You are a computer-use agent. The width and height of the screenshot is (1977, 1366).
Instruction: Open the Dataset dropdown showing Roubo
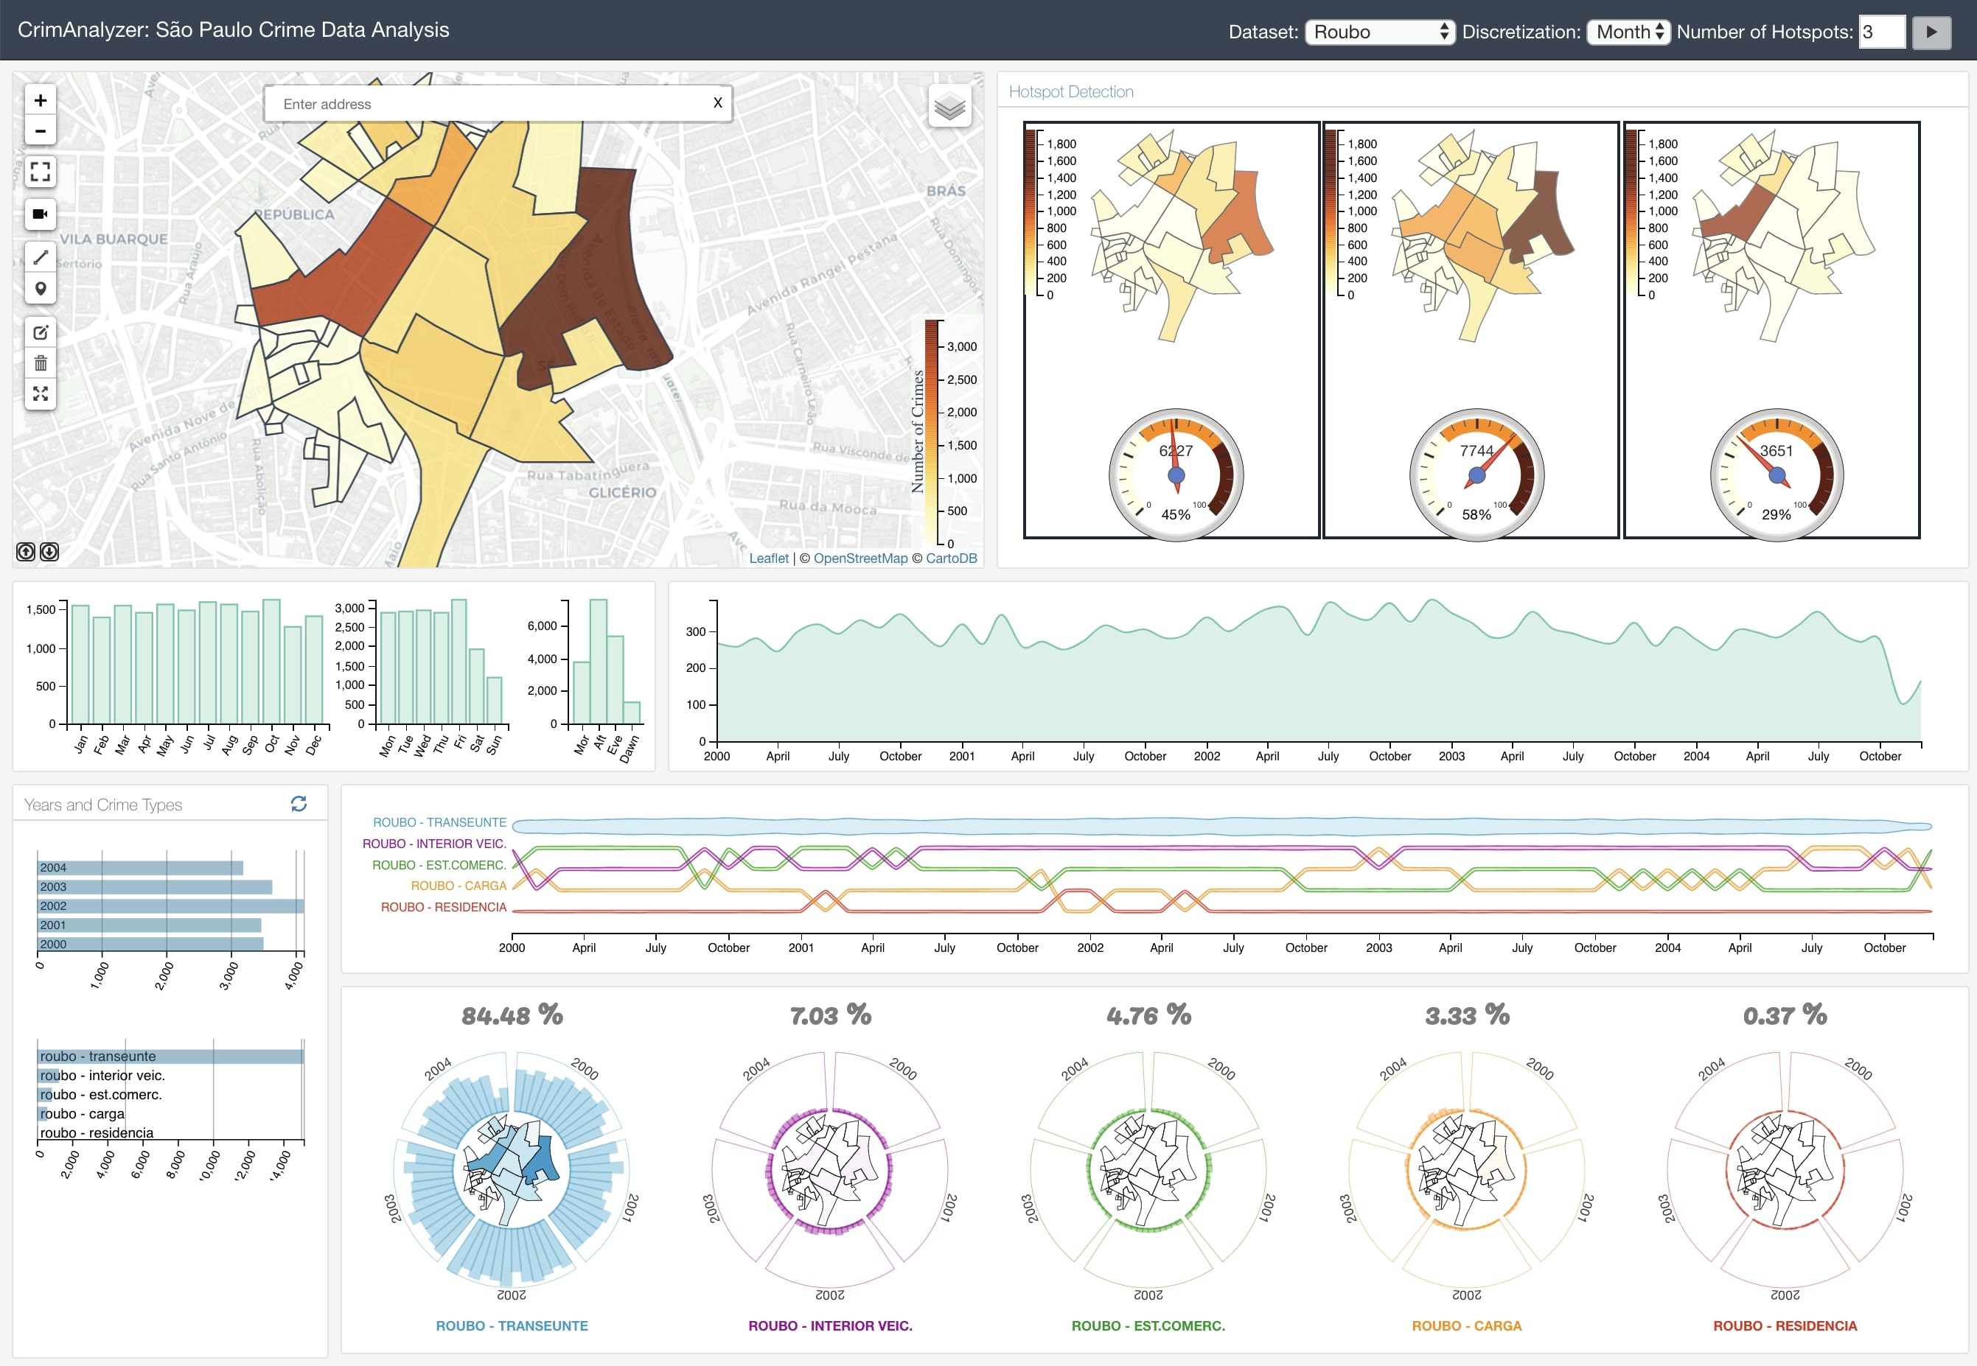1378,31
